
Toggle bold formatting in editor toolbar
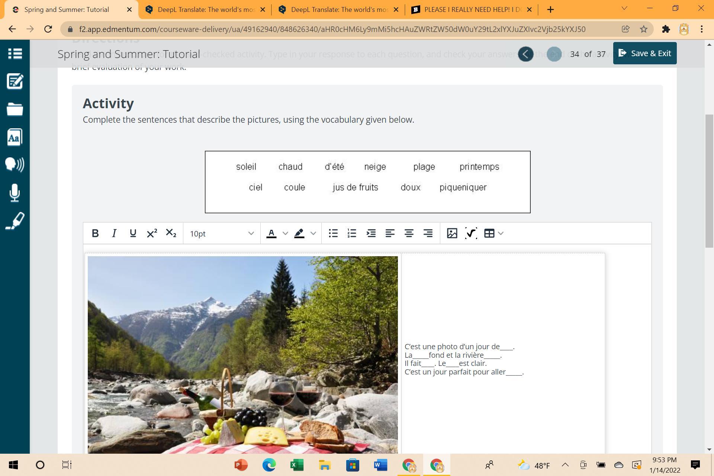click(x=95, y=233)
